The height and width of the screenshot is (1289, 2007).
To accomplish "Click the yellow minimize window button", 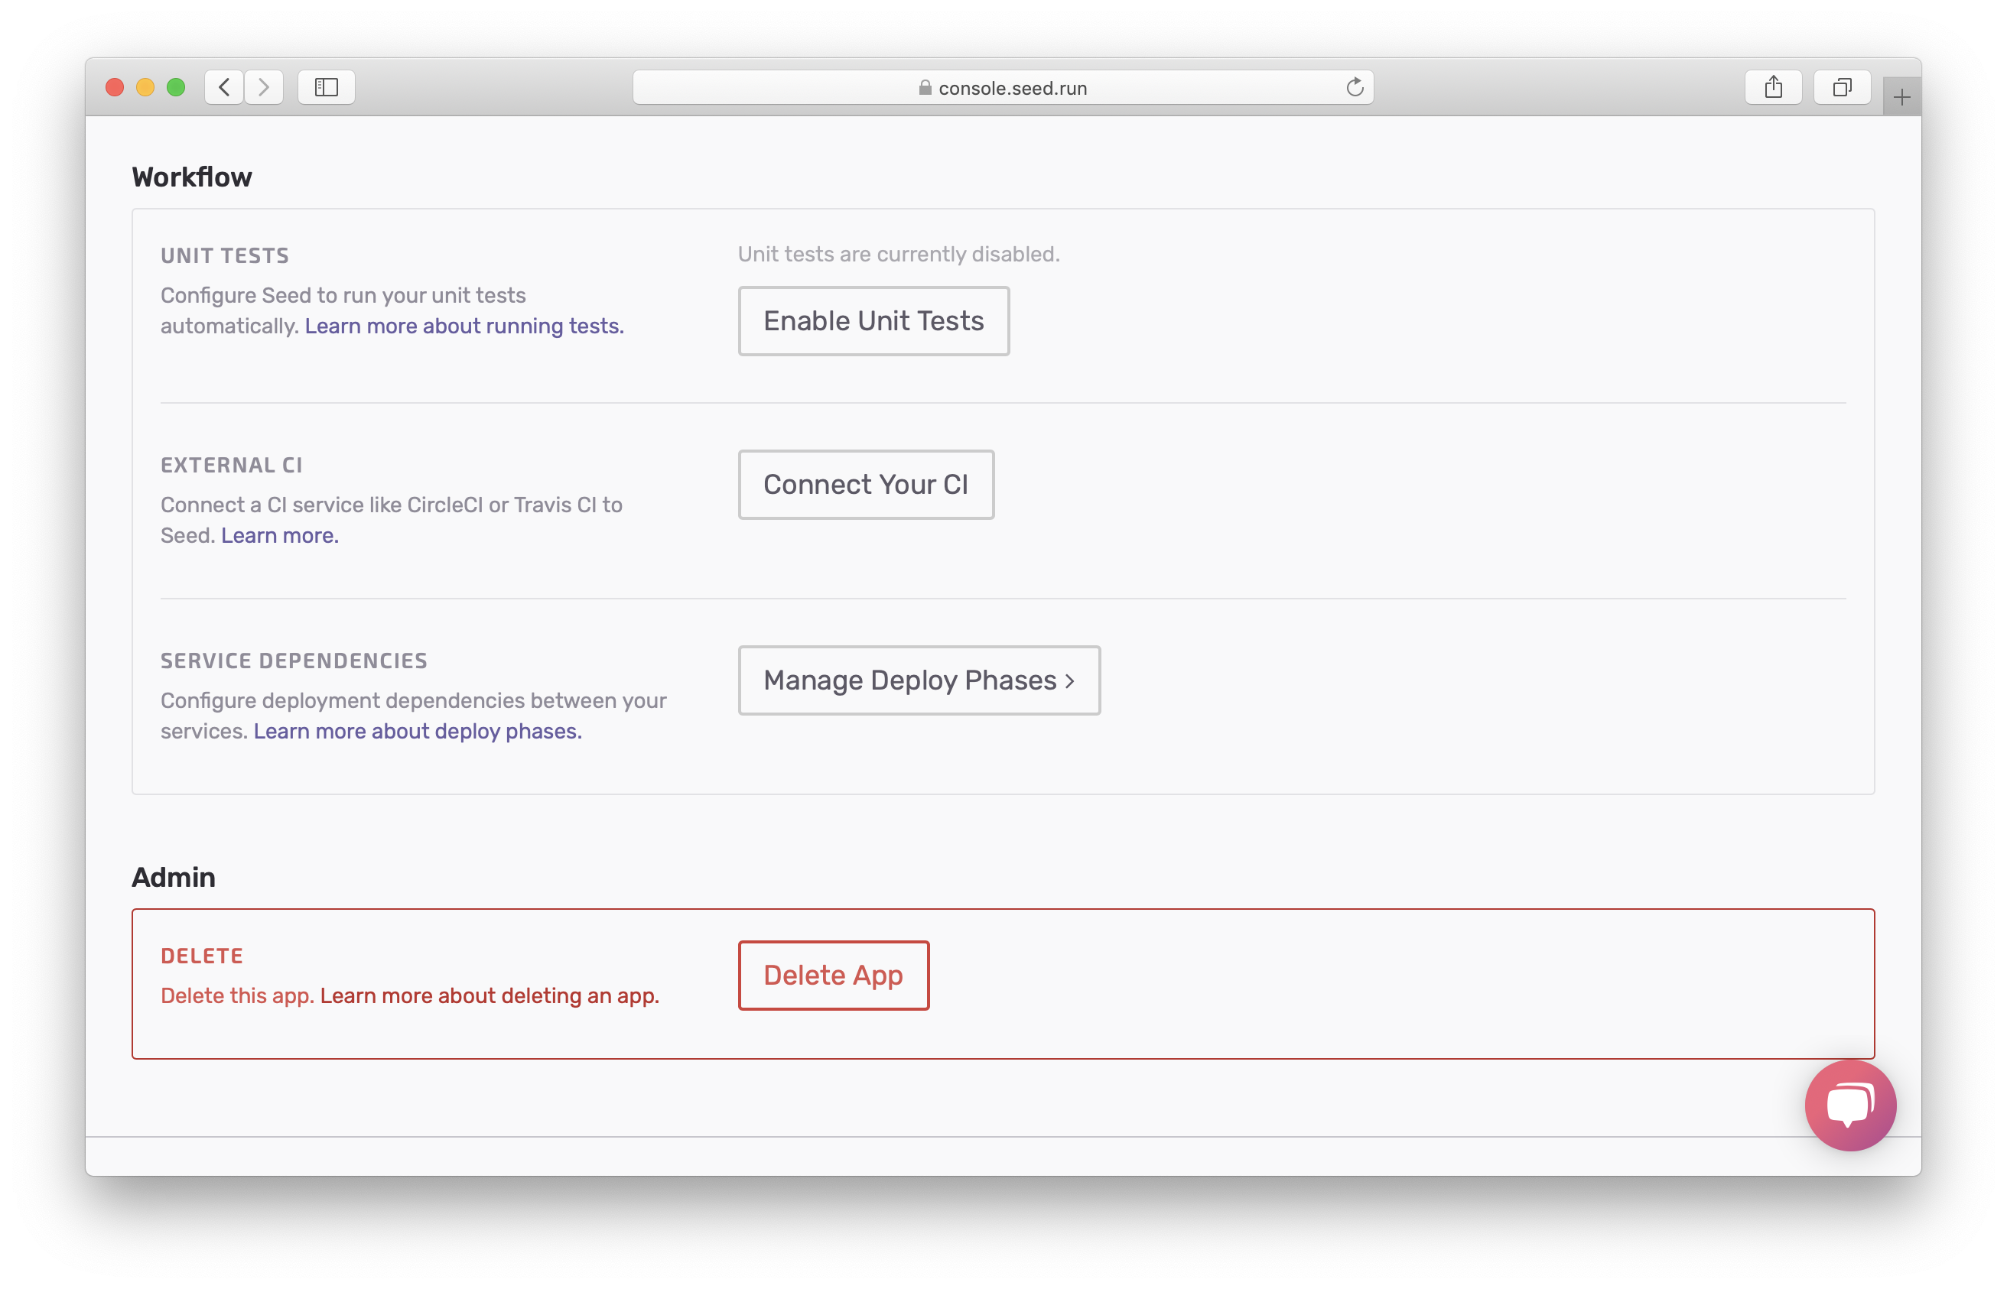I will click(x=145, y=87).
